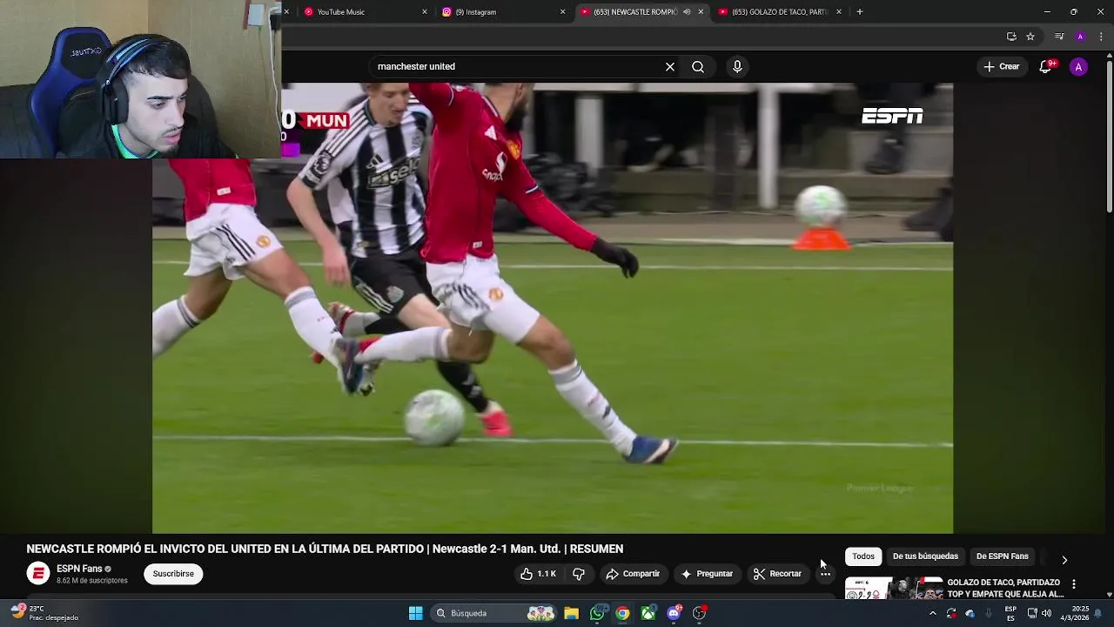Screen dimensions: 1114x627
Task: Open the last taskbar app with red badge
Action: click(700, 613)
